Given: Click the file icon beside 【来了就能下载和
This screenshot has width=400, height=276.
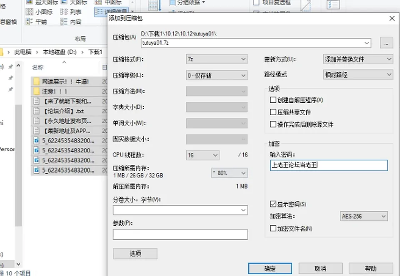Looking at the screenshot, I should (x=37, y=101).
